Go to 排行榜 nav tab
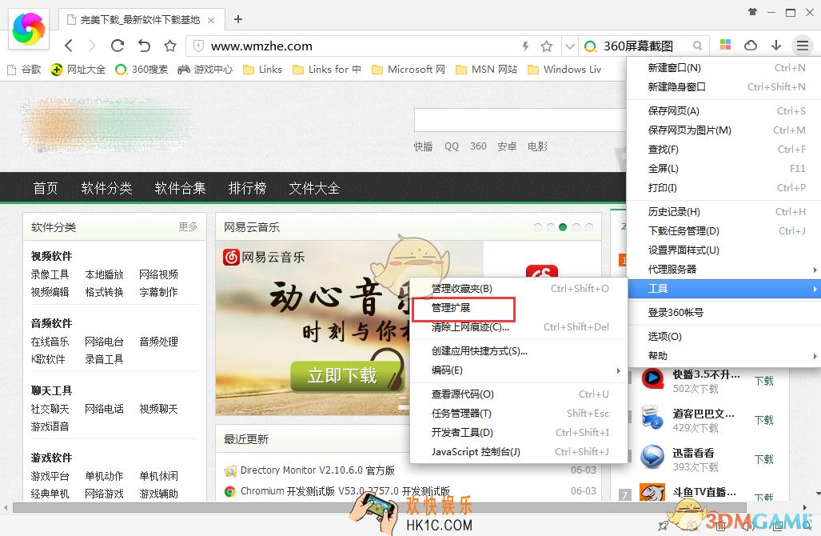The width and height of the screenshot is (821, 536). pyautogui.click(x=247, y=188)
